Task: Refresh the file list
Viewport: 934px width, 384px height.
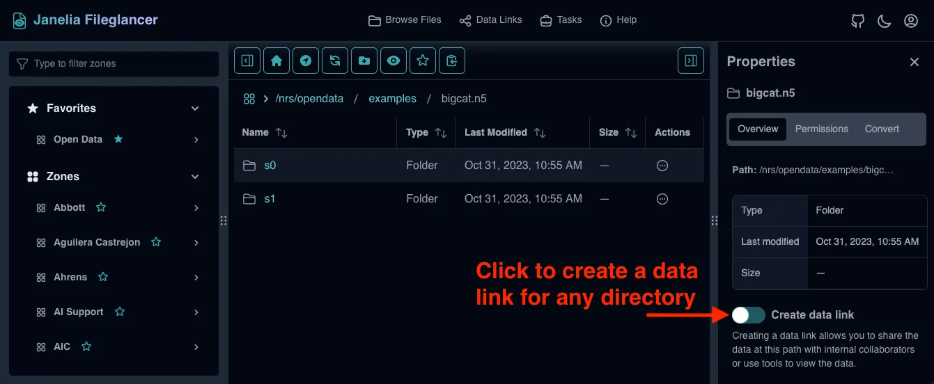Action: click(x=335, y=61)
